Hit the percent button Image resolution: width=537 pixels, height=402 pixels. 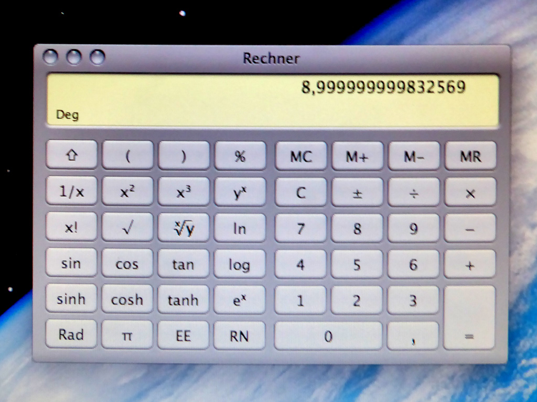coord(240,156)
